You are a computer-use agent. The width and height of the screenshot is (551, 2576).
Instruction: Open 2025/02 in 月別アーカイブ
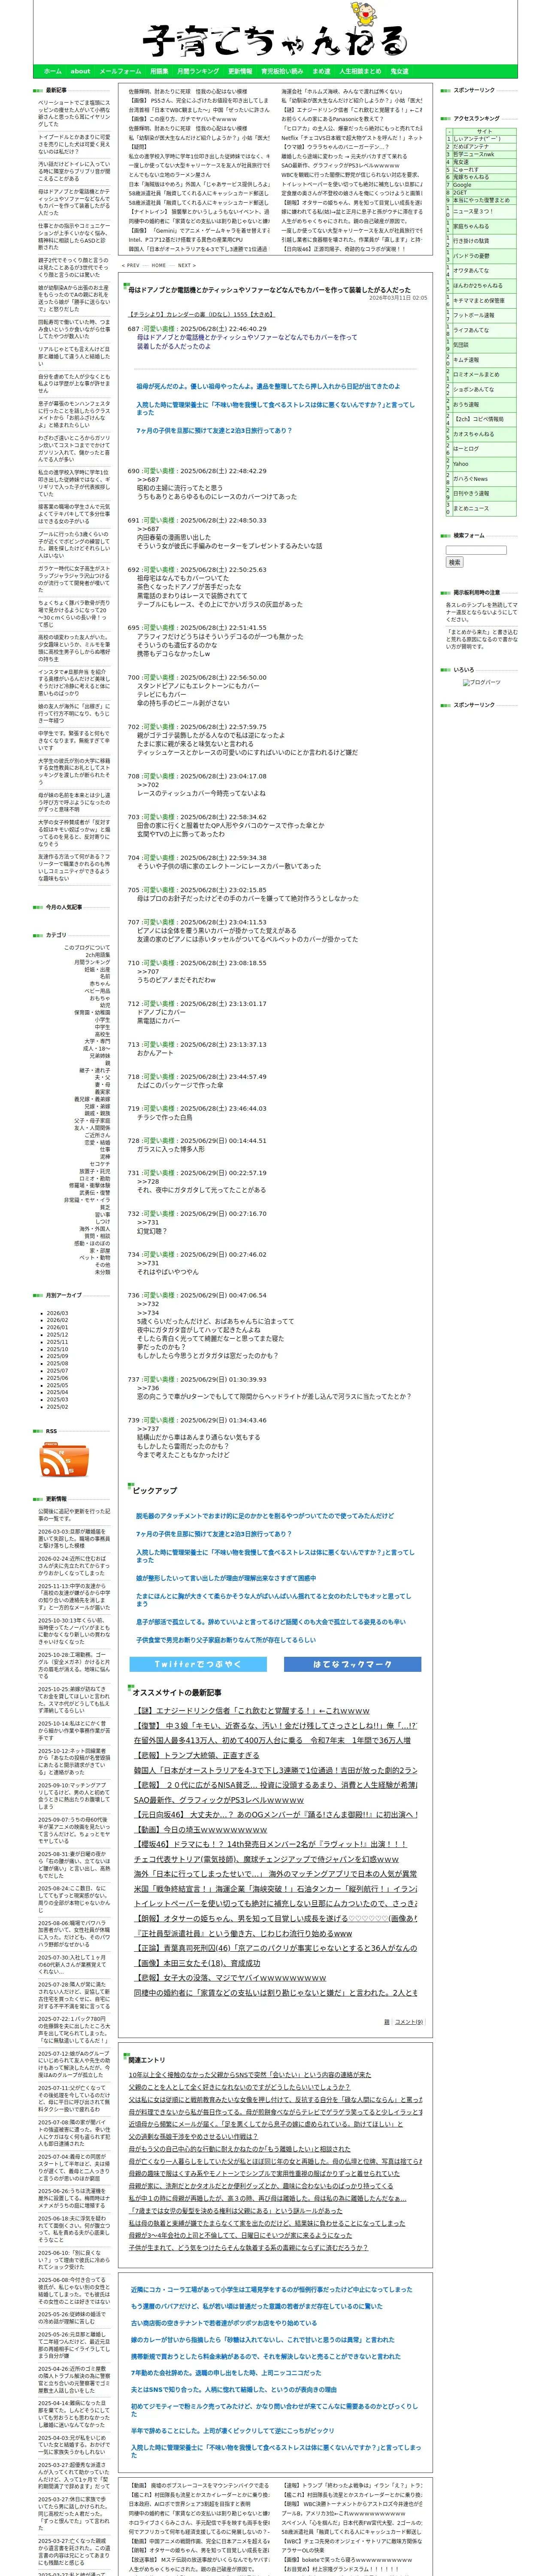pyautogui.click(x=57, y=1406)
